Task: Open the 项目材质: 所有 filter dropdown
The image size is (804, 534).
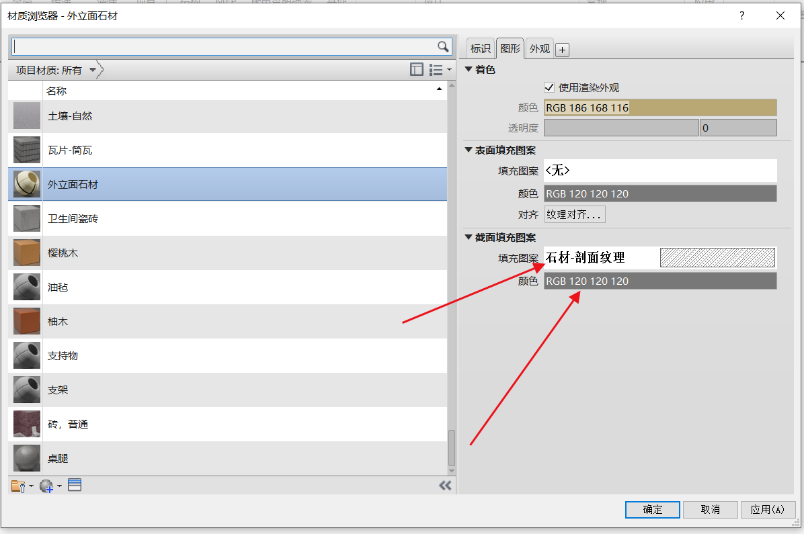Action: 92,70
